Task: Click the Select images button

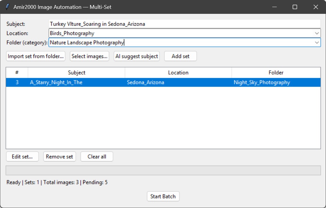Action: coord(89,56)
